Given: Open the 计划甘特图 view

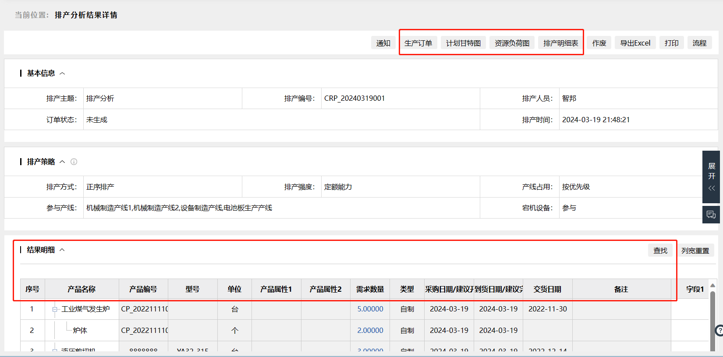Looking at the screenshot, I should pos(463,43).
